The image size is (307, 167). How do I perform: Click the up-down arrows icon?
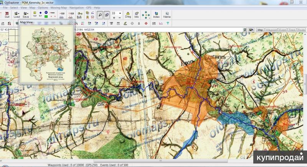pos(139,23)
